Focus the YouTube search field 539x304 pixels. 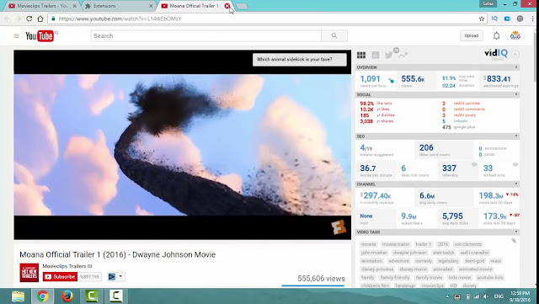pyautogui.click(x=205, y=35)
